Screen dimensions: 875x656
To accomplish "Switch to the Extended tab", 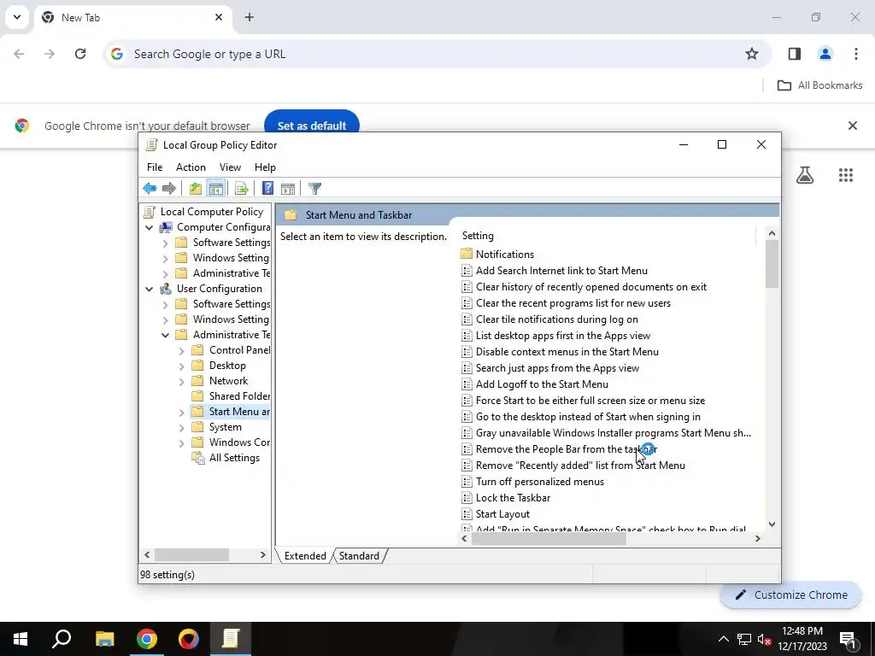I will pos(305,556).
